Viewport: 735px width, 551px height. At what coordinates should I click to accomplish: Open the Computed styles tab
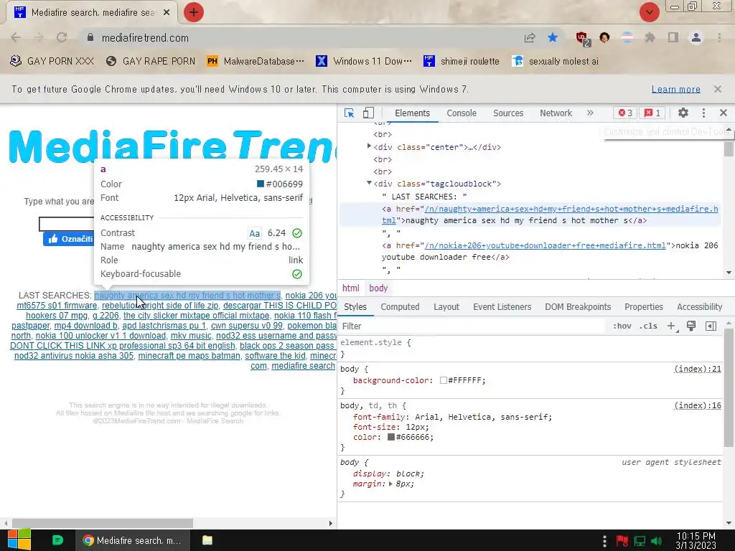[x=400, y=307]
